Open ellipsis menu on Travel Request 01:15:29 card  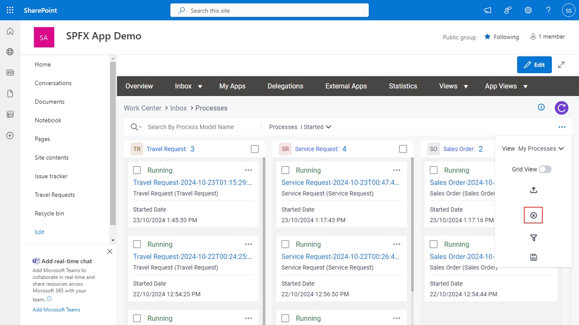click(248, 170)
